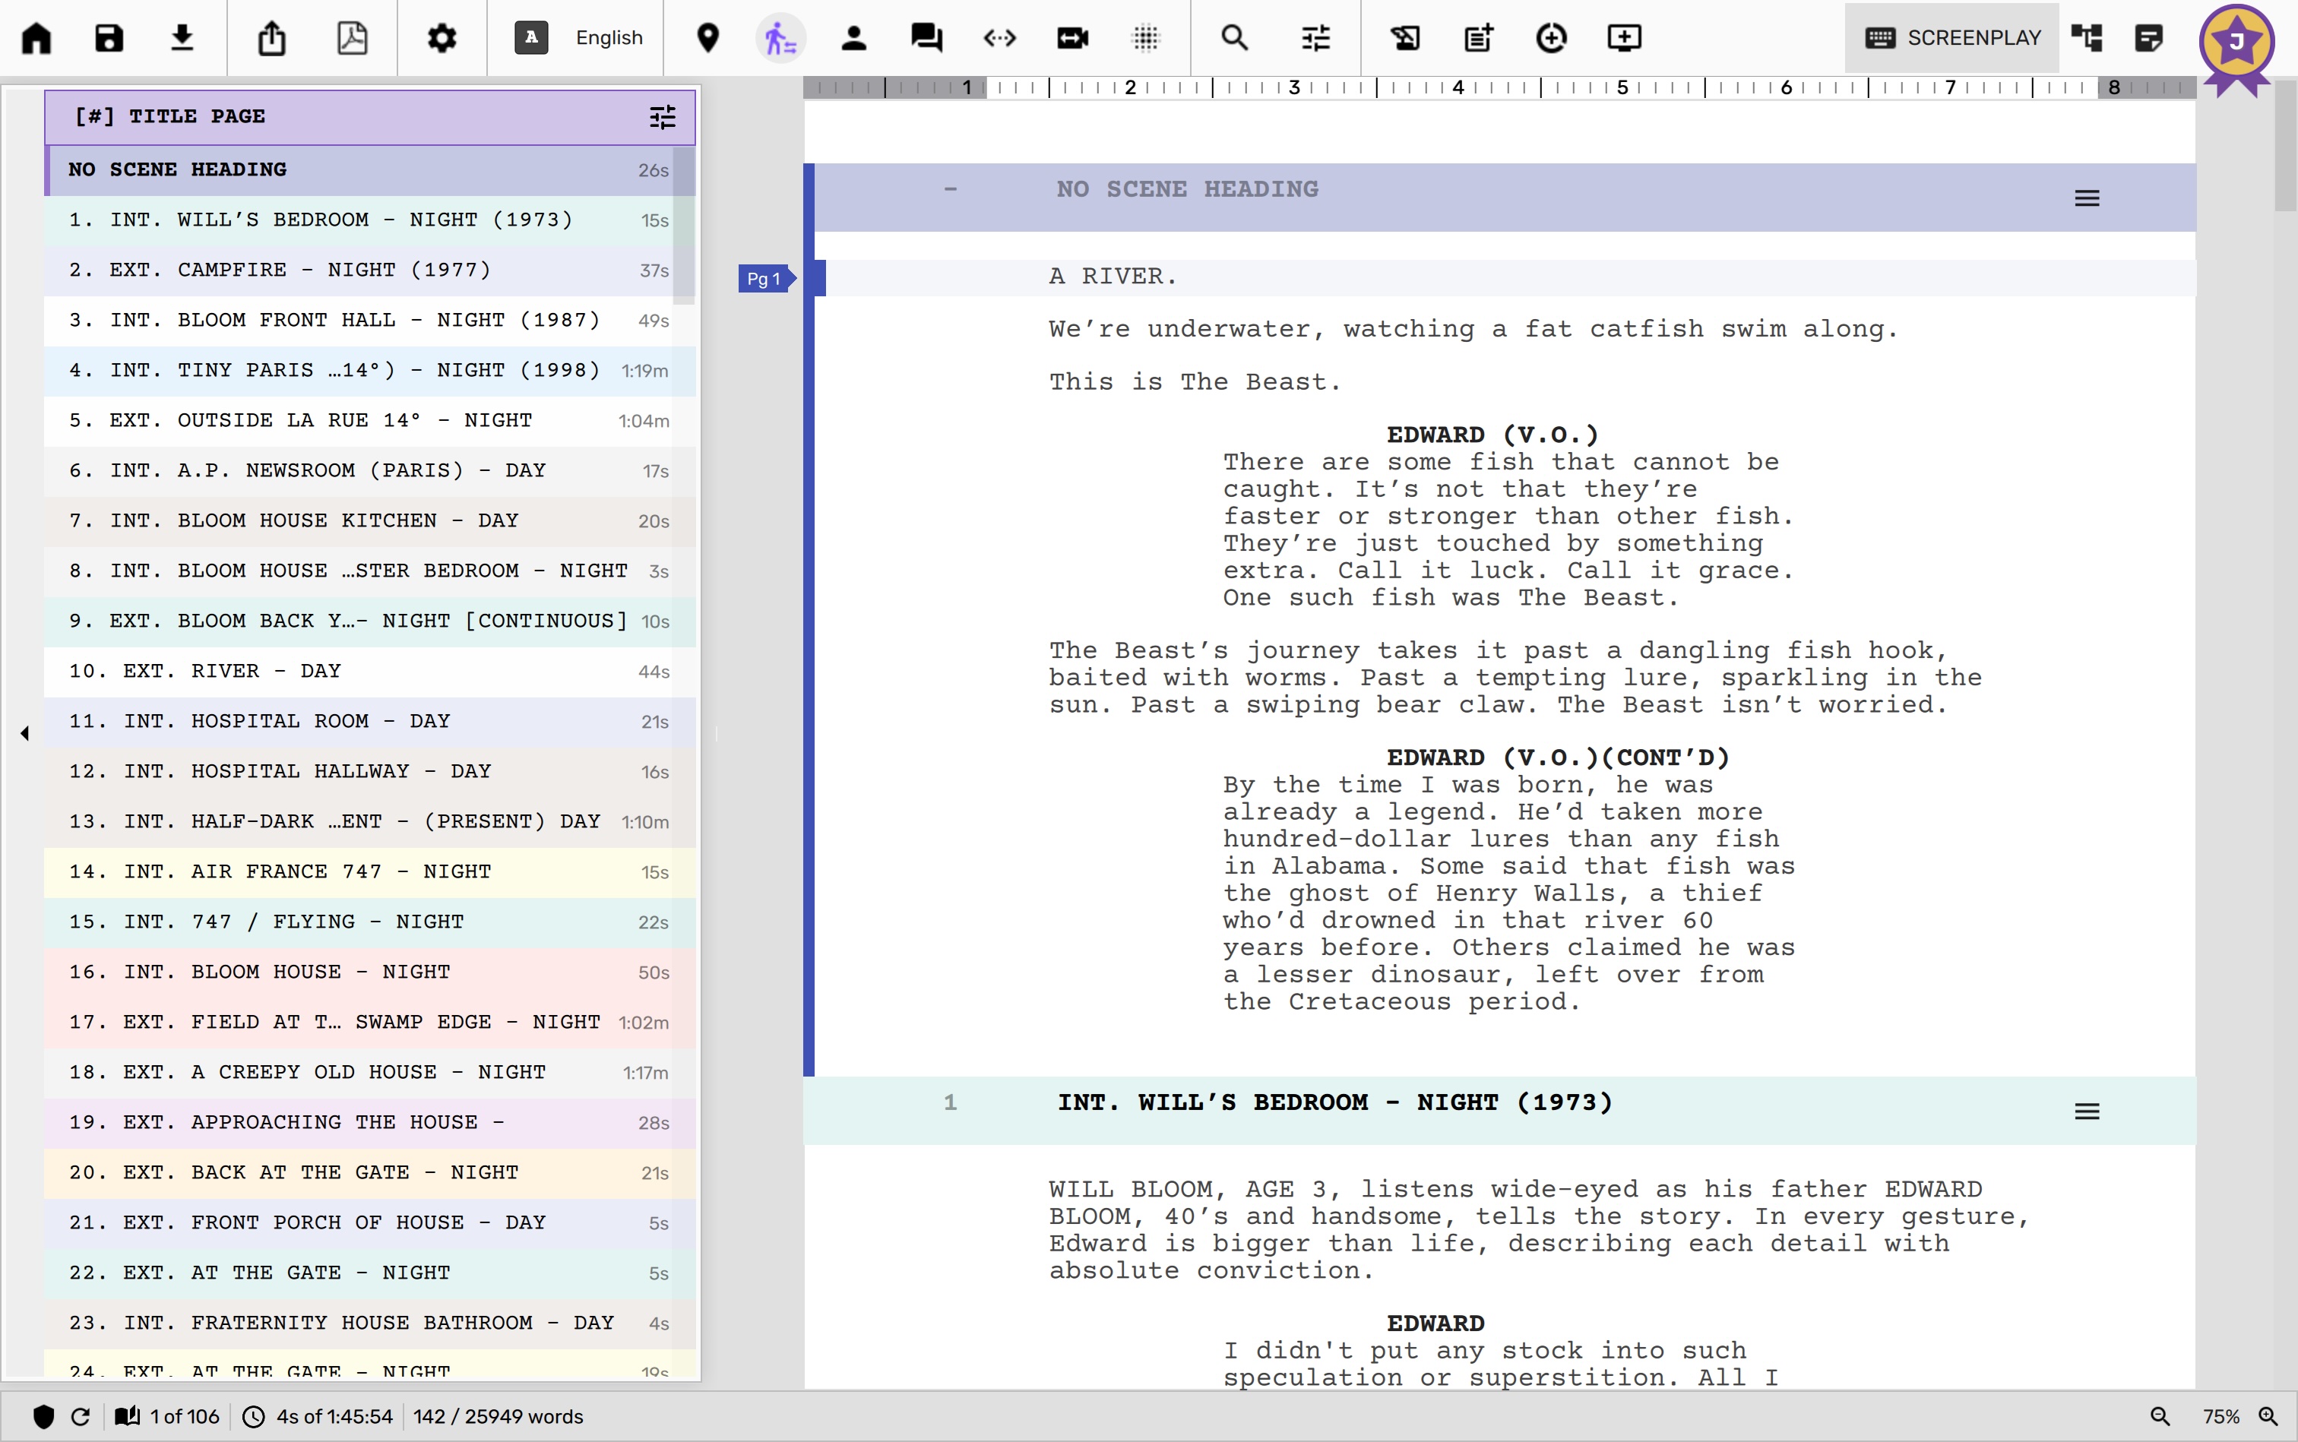
Task: Toggle the dotted grid view icon
Action: (1144, 38)
